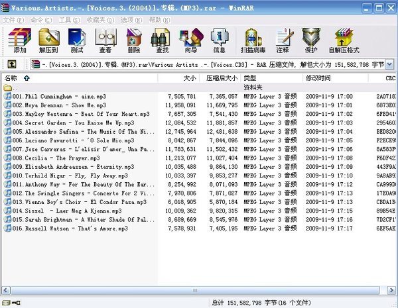Sort by CRC column header

click(383, 78)
